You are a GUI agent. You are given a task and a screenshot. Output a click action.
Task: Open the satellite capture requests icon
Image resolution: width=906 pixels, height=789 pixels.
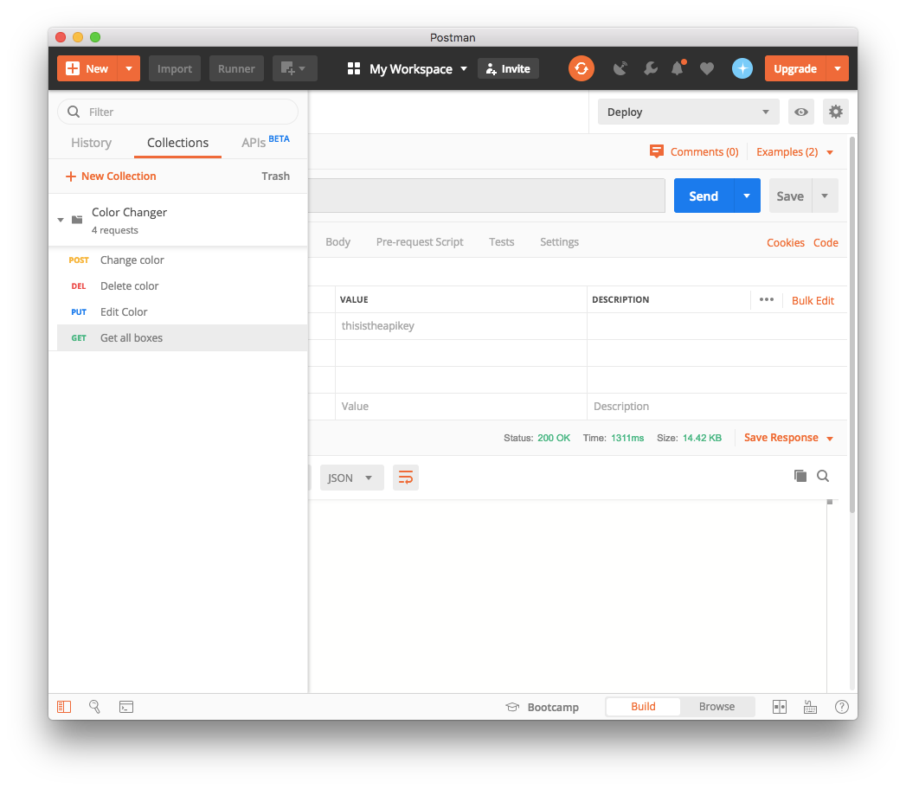click(x=620, y=68)
